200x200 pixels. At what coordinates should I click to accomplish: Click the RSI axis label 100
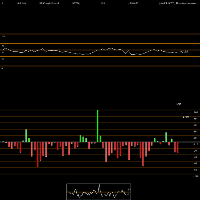coord(3,36)
